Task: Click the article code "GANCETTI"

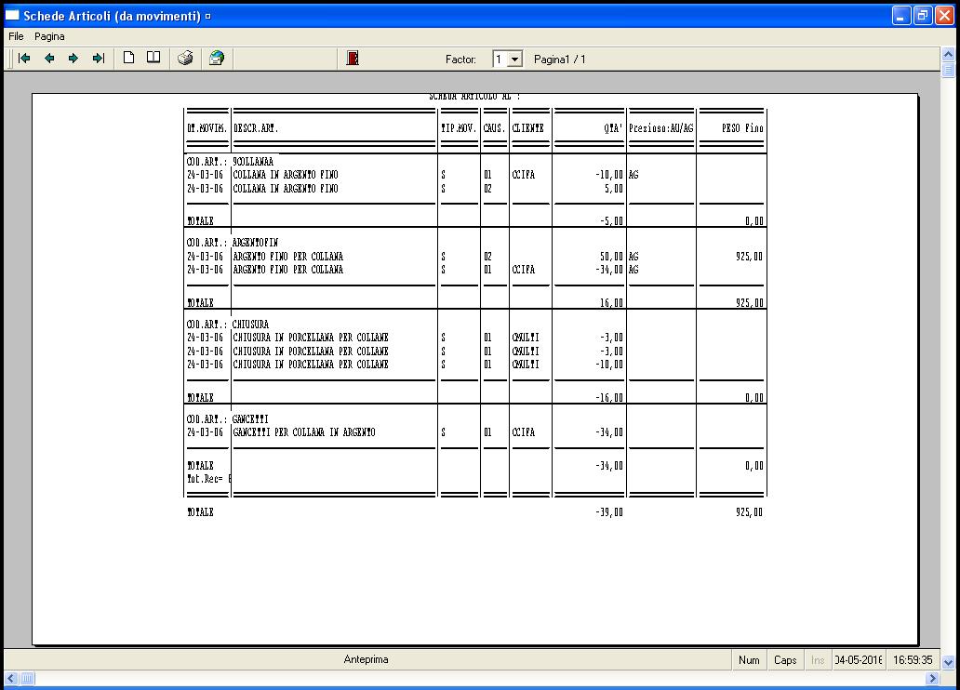Action: (250, 418)
